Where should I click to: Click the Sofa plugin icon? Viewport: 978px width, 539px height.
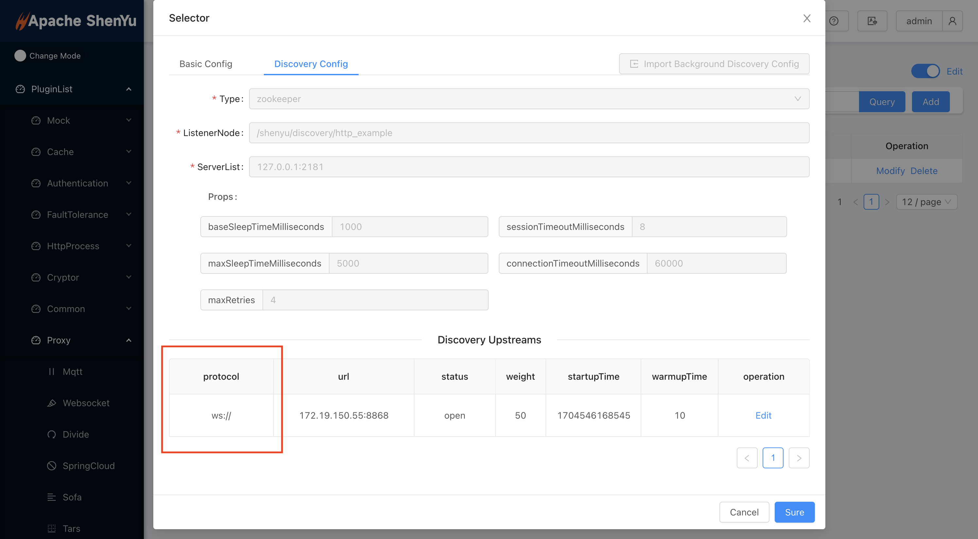[x=52, y=497]
